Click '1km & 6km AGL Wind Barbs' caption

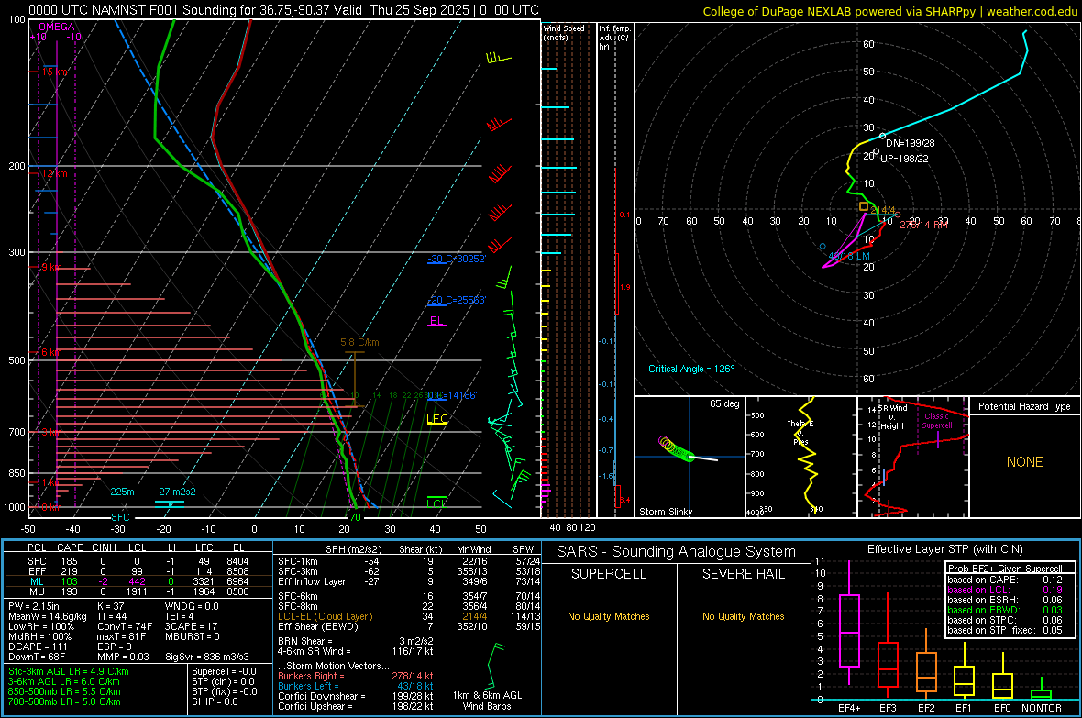487,701
